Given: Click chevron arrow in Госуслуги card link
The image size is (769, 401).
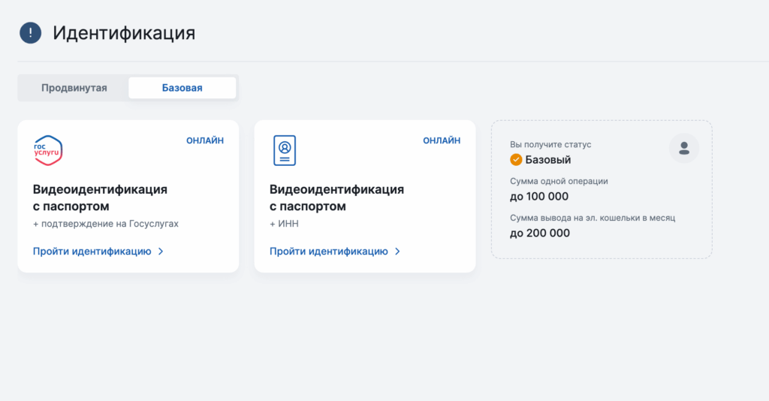Looking at the screenshot, I should 161,252.
